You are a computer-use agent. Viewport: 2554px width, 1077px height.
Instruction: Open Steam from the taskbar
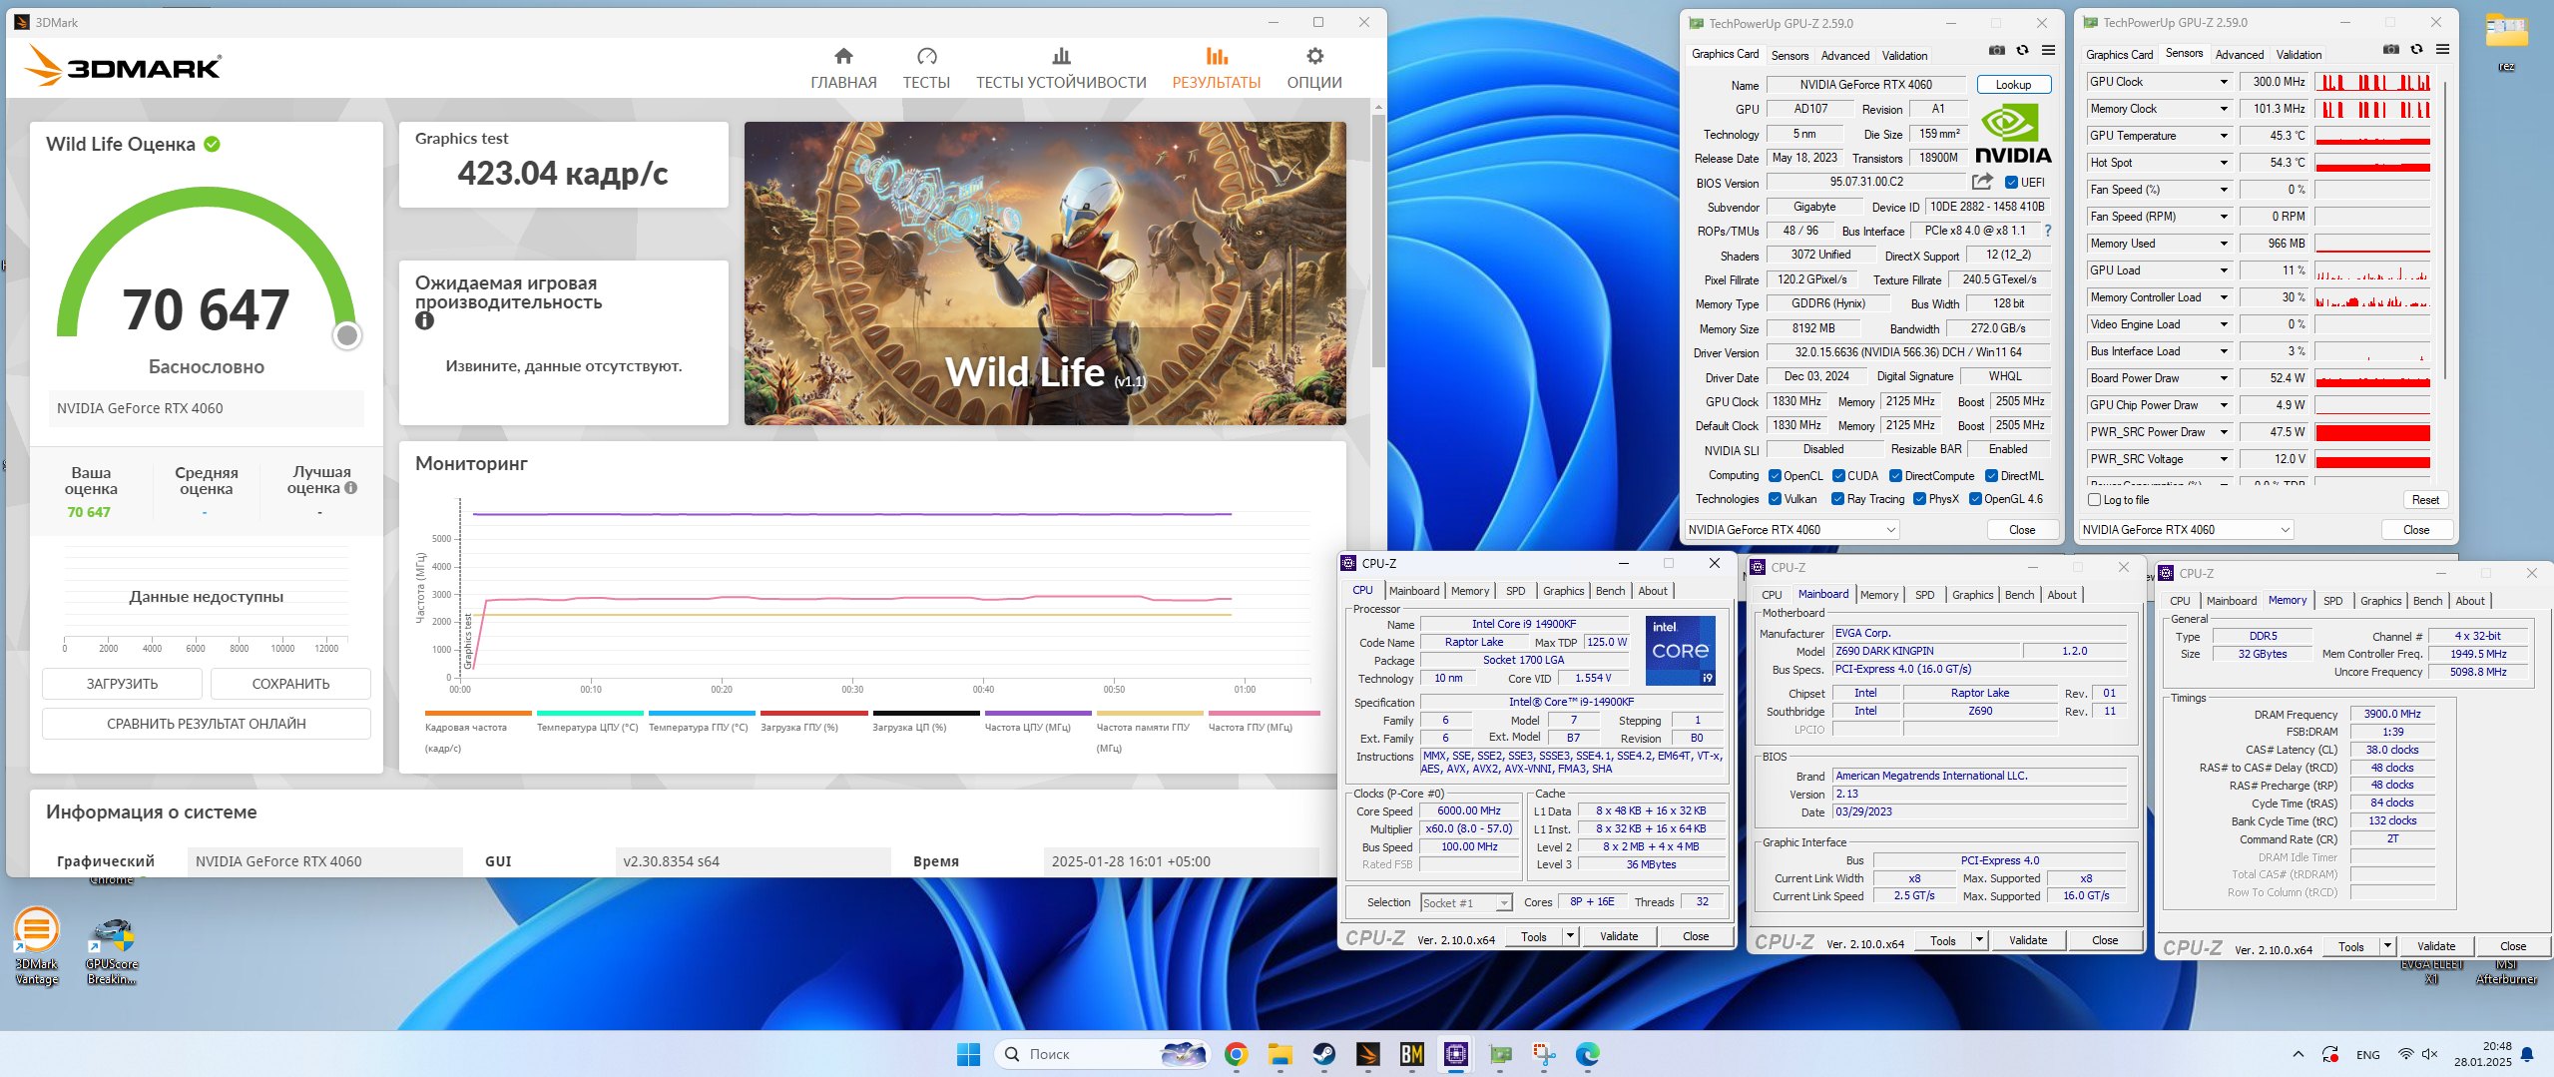pyautogui.click(x=1323, y=1054)
